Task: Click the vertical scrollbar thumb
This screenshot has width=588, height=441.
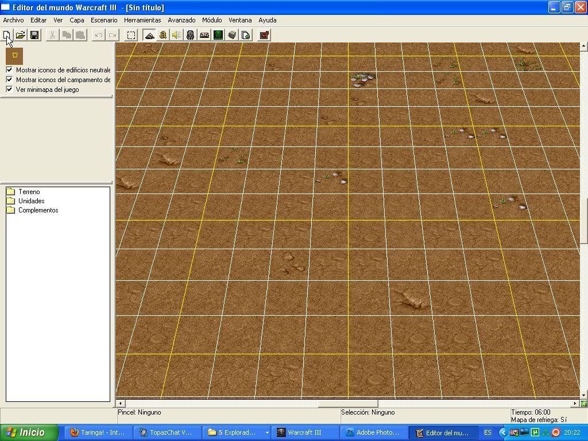Action: [x=584, y=221]
